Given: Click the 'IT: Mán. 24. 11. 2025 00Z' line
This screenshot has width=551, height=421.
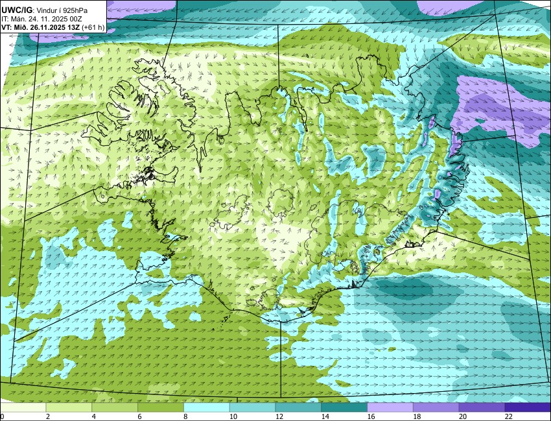Looking at the screenshot, I should point(41,19).
